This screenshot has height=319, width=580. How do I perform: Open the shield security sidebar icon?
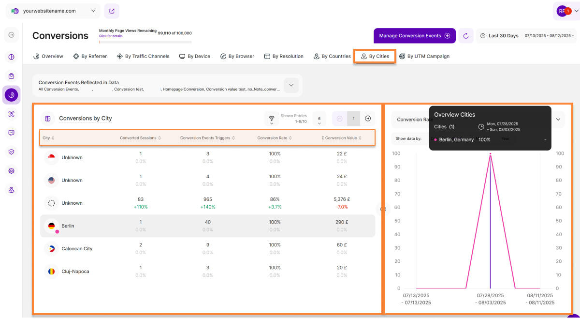pos(12,152)
